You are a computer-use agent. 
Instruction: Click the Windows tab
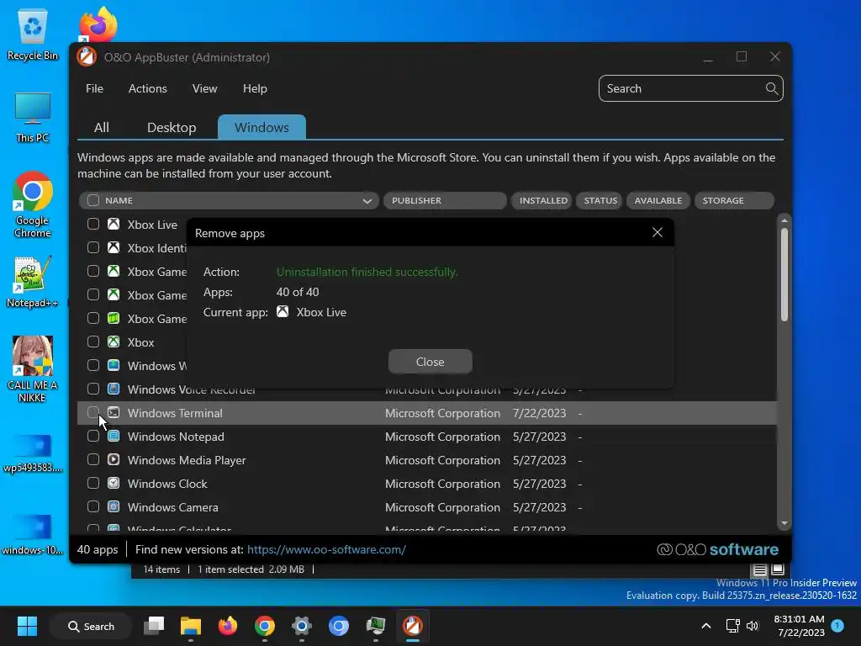pos(261,128)
